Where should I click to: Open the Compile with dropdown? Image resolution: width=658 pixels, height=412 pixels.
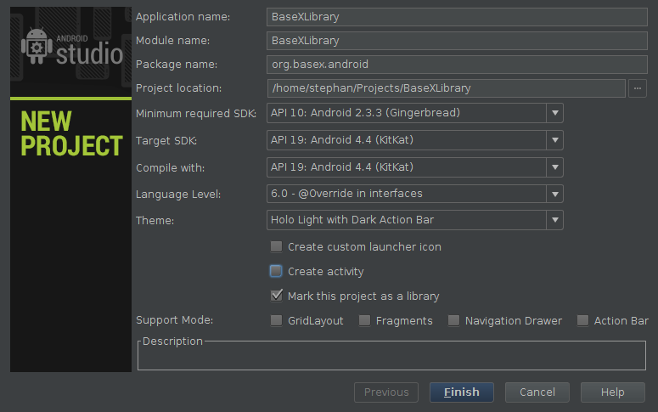[x=554, y=167]
